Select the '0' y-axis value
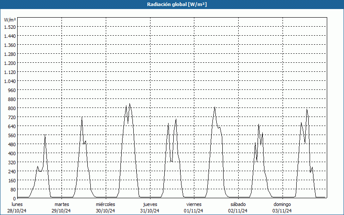 pos(14,199)
